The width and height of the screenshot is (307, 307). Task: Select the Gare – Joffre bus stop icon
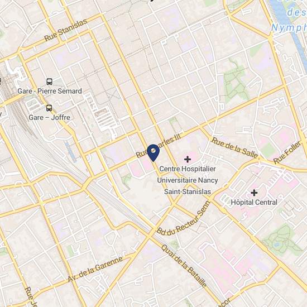pos(49,108)
